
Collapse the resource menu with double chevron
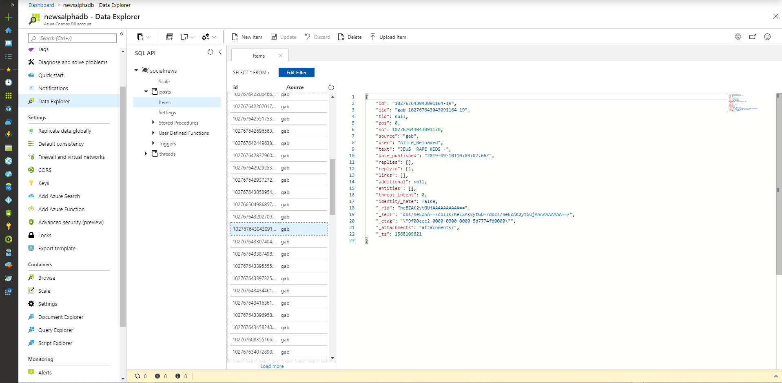click(x=122, y=34)
